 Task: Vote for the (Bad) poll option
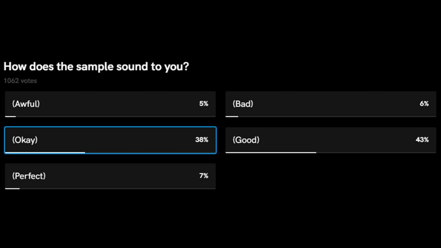(x=330, y=104)
